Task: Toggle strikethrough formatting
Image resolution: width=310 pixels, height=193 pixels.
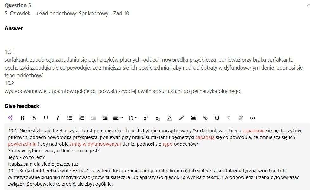Action: 34,118
